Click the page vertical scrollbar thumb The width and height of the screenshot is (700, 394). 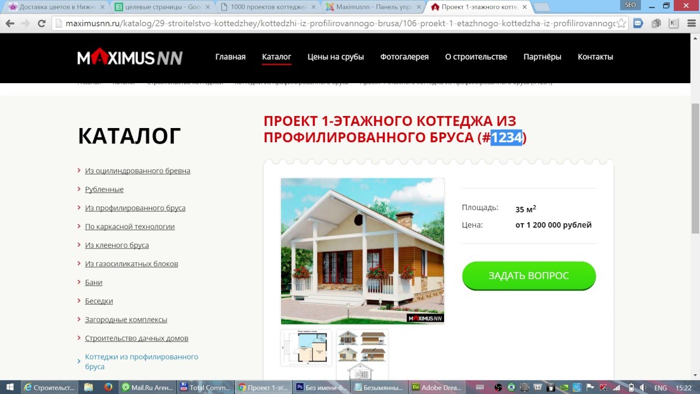(695, 169)
